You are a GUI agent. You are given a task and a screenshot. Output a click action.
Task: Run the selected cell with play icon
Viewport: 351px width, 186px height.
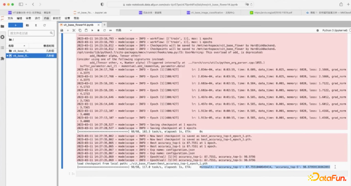pos(92,30)
